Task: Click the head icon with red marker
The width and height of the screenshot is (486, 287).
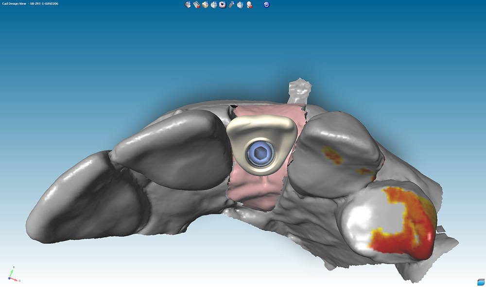Action: [249, 4]
